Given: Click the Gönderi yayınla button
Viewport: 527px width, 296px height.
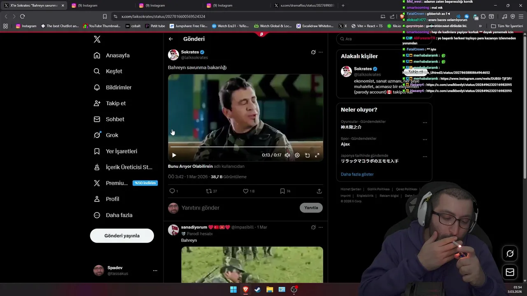Looking at the screenshot, I should point(122,236).
